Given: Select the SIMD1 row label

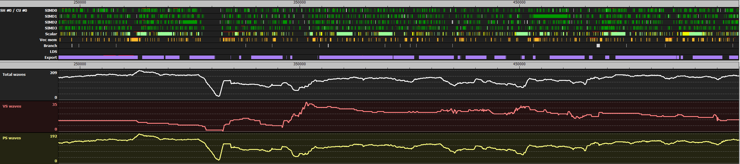Looking at the screenshot, I should [x=51, y=16].
